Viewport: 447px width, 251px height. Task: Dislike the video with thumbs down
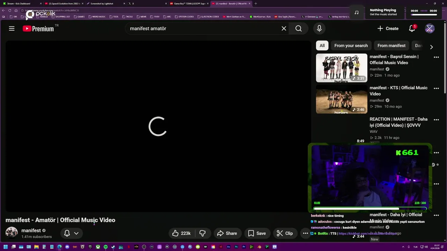pos(203,233)
